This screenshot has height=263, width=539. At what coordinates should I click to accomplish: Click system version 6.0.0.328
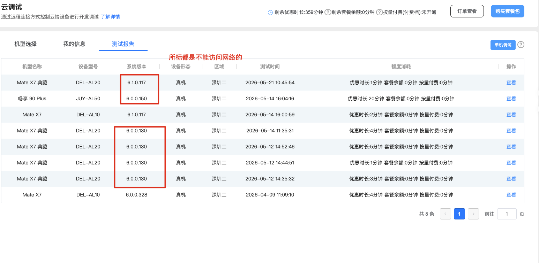click(137, 195)
